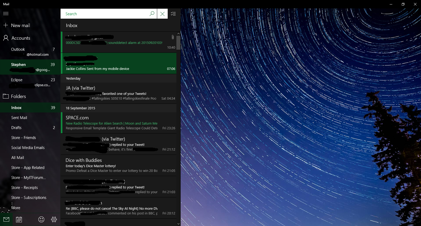Click the scrollbar down arrow

tap(178, 224)
